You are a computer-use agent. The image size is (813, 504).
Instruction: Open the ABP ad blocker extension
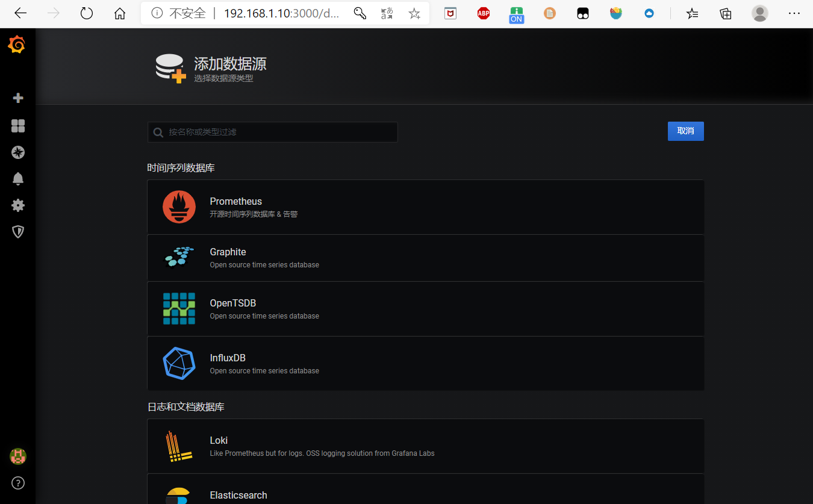point(484,13)
